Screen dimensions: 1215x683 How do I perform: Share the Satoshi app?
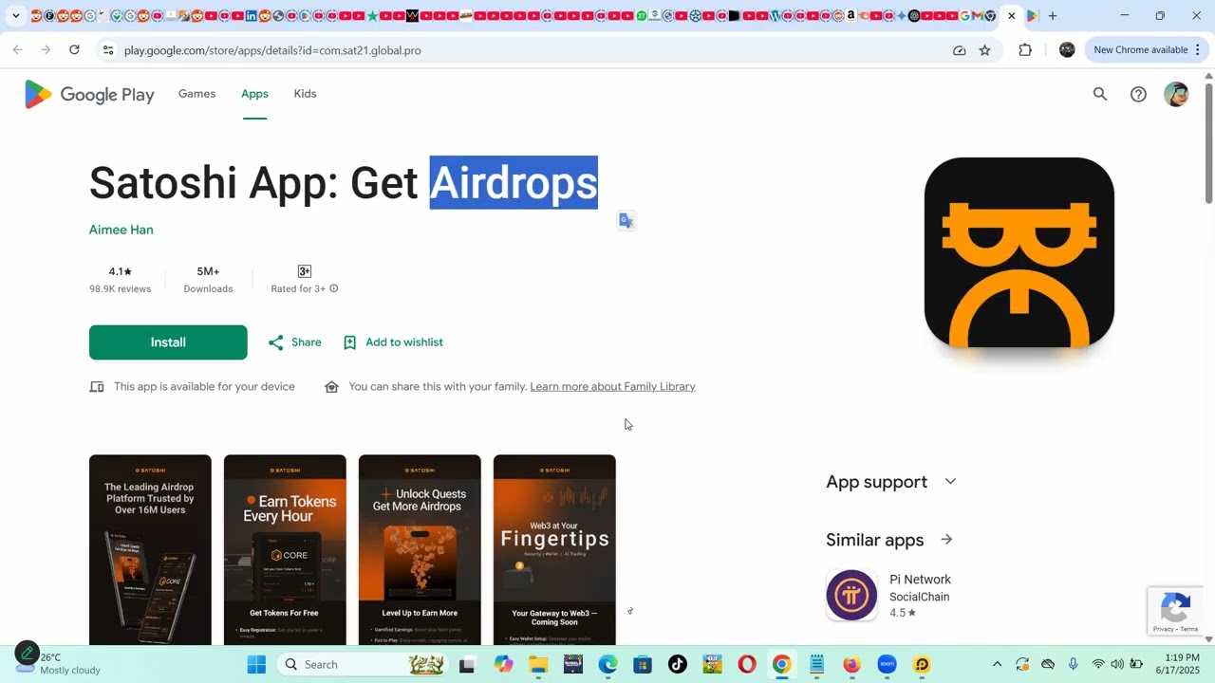294,342
